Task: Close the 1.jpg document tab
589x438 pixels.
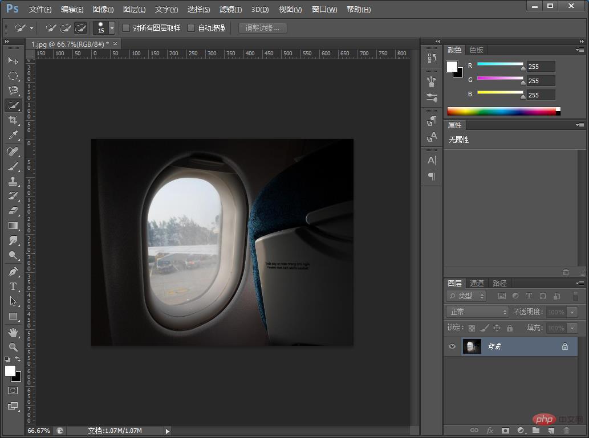Action: [x=115, y=43]
